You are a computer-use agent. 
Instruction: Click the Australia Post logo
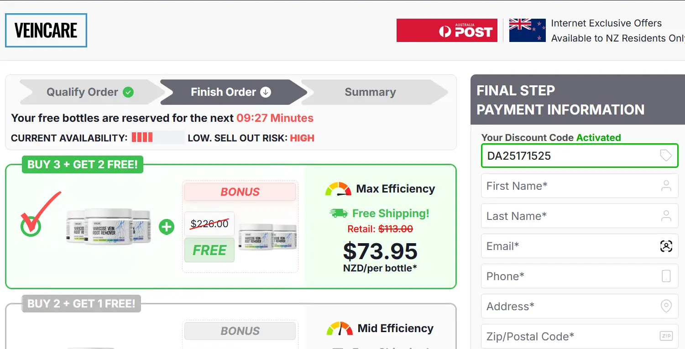447,31
